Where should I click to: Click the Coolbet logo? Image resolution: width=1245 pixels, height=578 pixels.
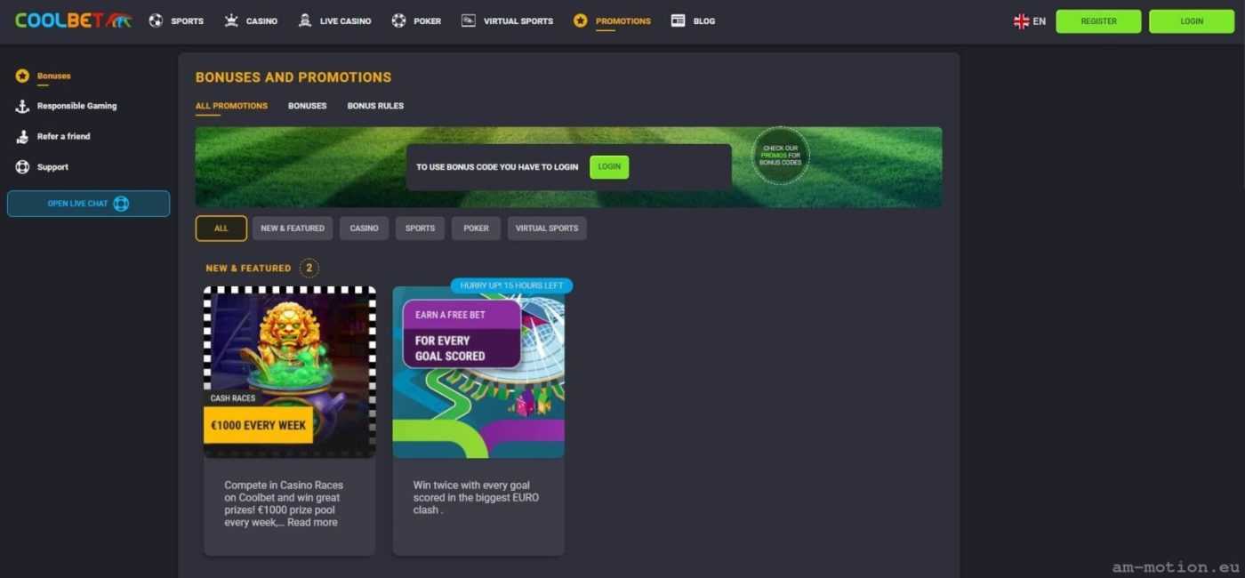click(x=73, y=20)
